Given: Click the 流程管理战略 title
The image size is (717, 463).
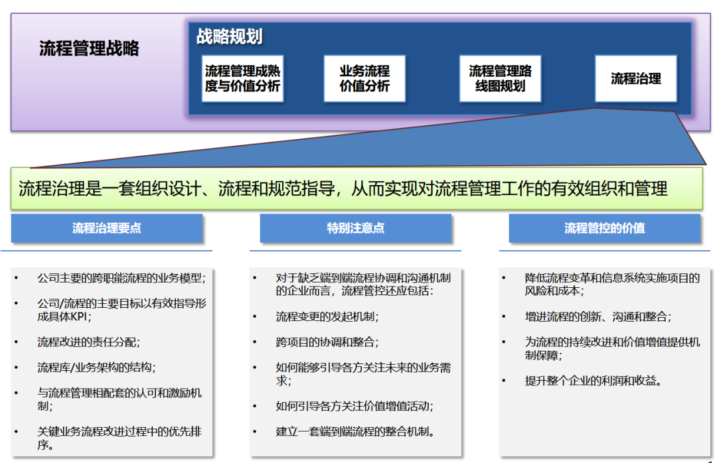Looking at the screenshot, I should 89,48.
